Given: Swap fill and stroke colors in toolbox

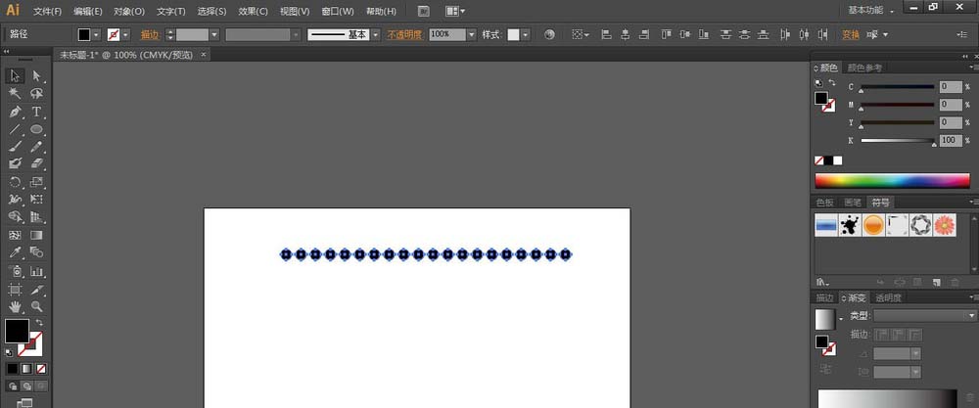Looking at the screenshot, I should (39, 323).
